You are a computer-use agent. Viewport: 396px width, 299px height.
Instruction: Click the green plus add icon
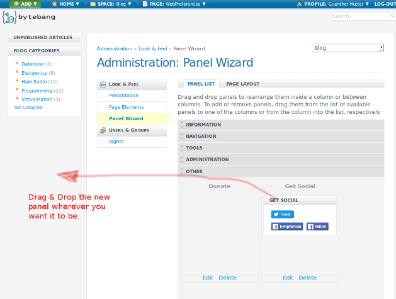[x=16, y=4]
